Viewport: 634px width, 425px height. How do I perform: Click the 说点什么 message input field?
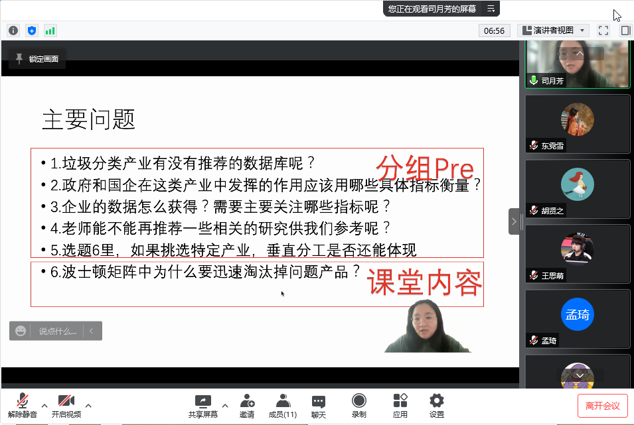[x=57, y=331]
